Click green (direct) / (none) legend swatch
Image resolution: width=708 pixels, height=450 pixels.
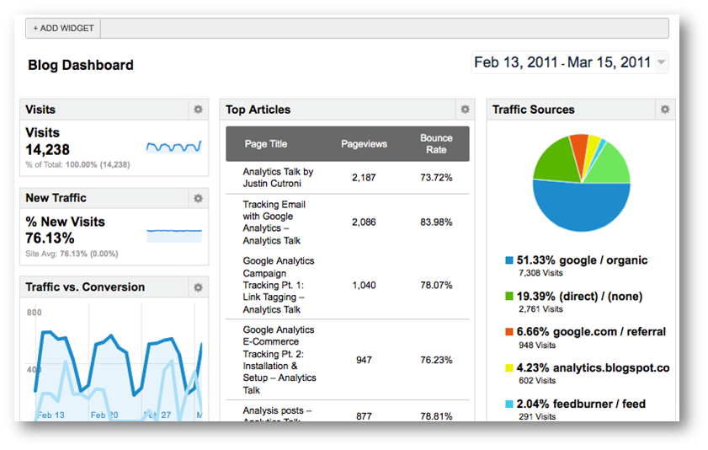509,297
